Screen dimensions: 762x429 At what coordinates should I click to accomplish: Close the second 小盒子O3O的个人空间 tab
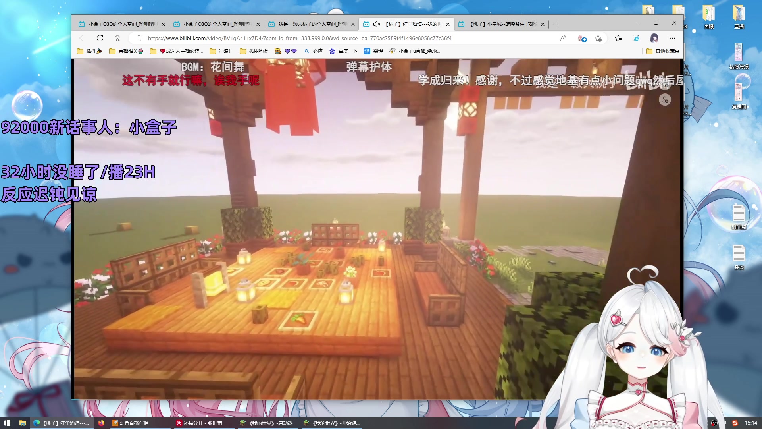pos(258,24)
